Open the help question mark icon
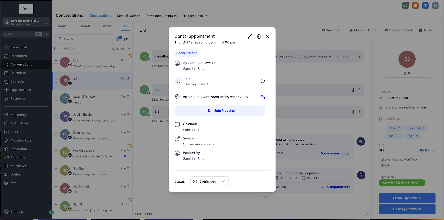444x220 pixels. tap(425, 6)
